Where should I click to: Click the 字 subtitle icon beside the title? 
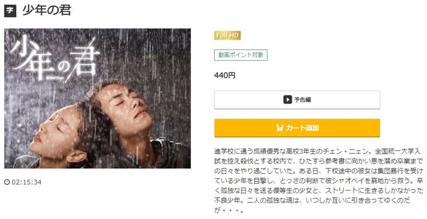[10, 11]
